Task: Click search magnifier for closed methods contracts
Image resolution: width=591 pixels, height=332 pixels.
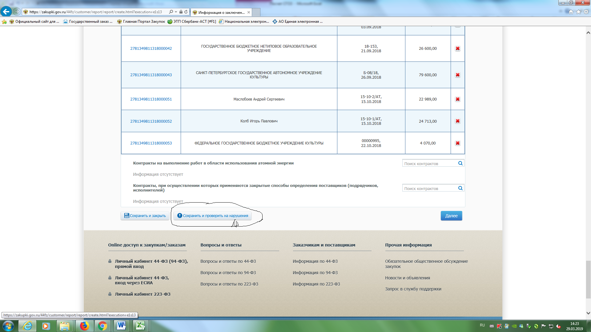Action: 460,188
